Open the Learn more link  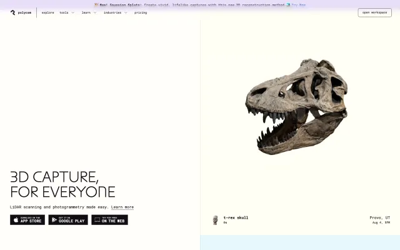pyautogui.click(x=122, y=207)
